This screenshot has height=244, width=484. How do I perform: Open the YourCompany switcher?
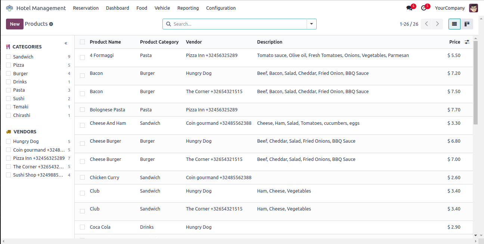(450, 8)
